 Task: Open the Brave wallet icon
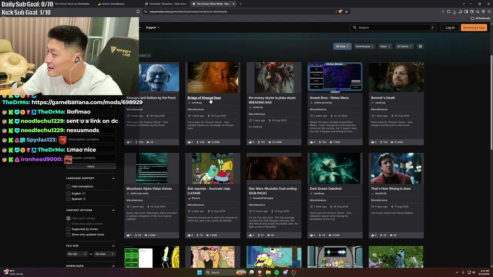click(x=472, y=12)
